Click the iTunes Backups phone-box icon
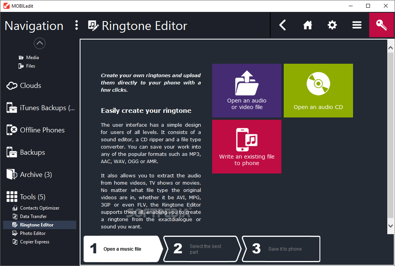 point(12,108)
